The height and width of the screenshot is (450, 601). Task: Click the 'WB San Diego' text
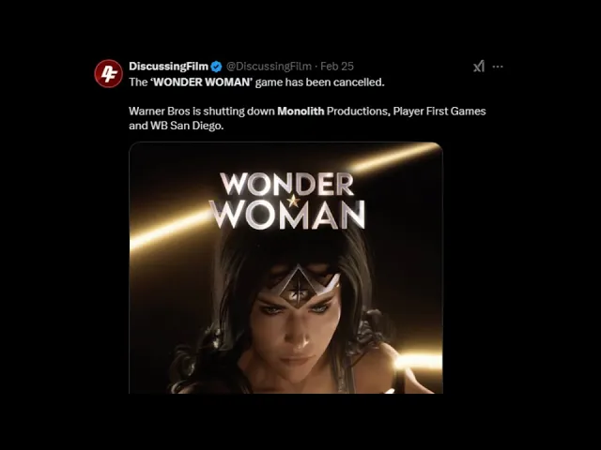(x=187, y=126)
